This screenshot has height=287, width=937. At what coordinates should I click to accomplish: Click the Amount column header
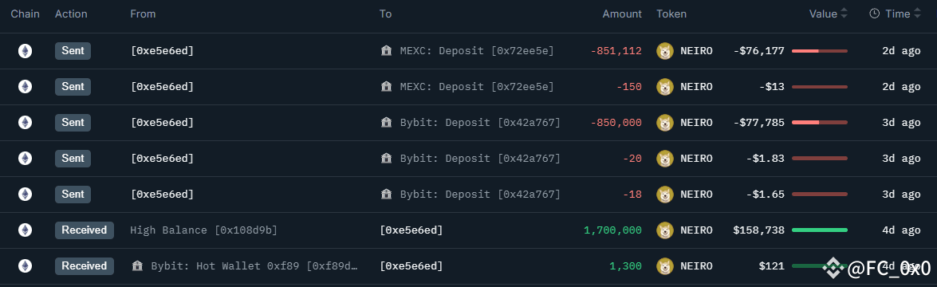point(622,14)
